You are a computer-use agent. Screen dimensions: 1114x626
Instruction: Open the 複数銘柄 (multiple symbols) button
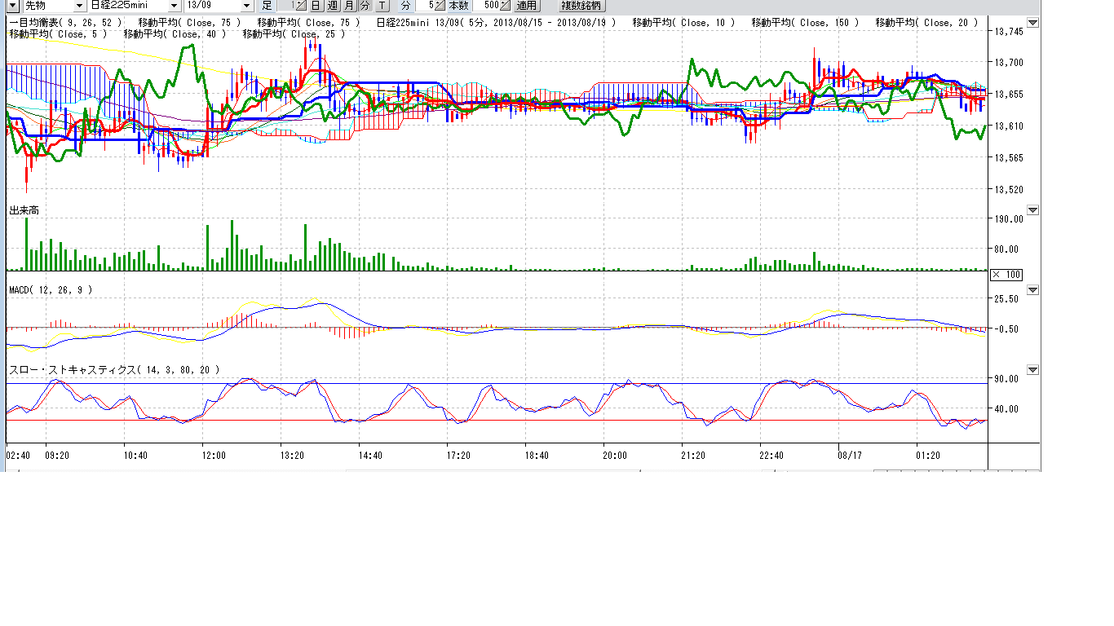pyautogui.click(x=580, y=6)
